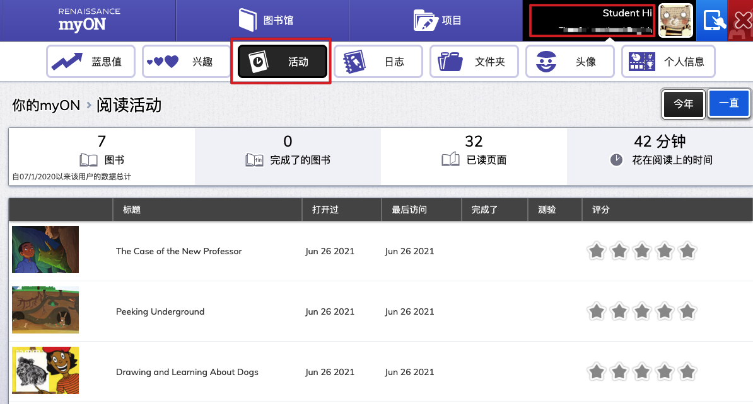The width and height of the screenshot is (753, 404).
Task: Rate Peeking Underground four stars
Action: 665,311
